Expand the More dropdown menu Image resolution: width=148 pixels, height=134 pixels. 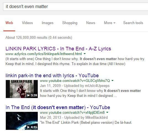pyautogui.click(x=110, y=23)
